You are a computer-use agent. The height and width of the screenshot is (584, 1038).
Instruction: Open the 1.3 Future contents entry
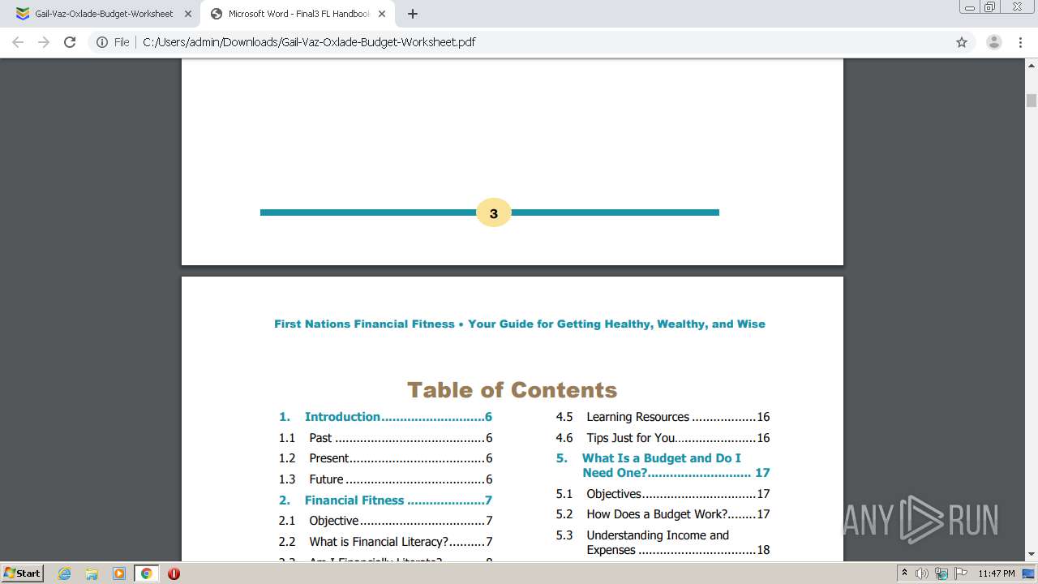click(x=386, y=479)
